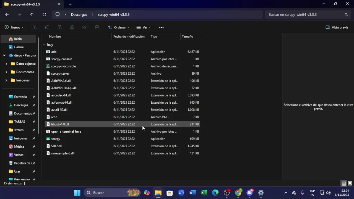This screenshot has width=354, height=199.
Task: Go up one folder level arrow
Action: (32, 14)
